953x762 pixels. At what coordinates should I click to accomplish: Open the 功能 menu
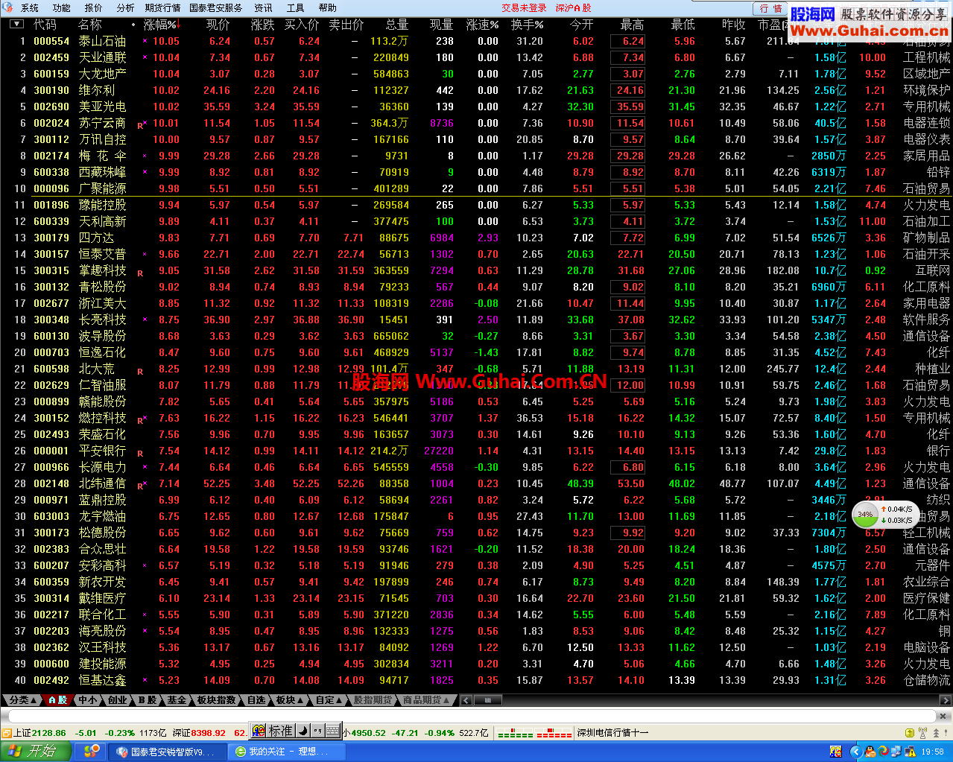62,7
